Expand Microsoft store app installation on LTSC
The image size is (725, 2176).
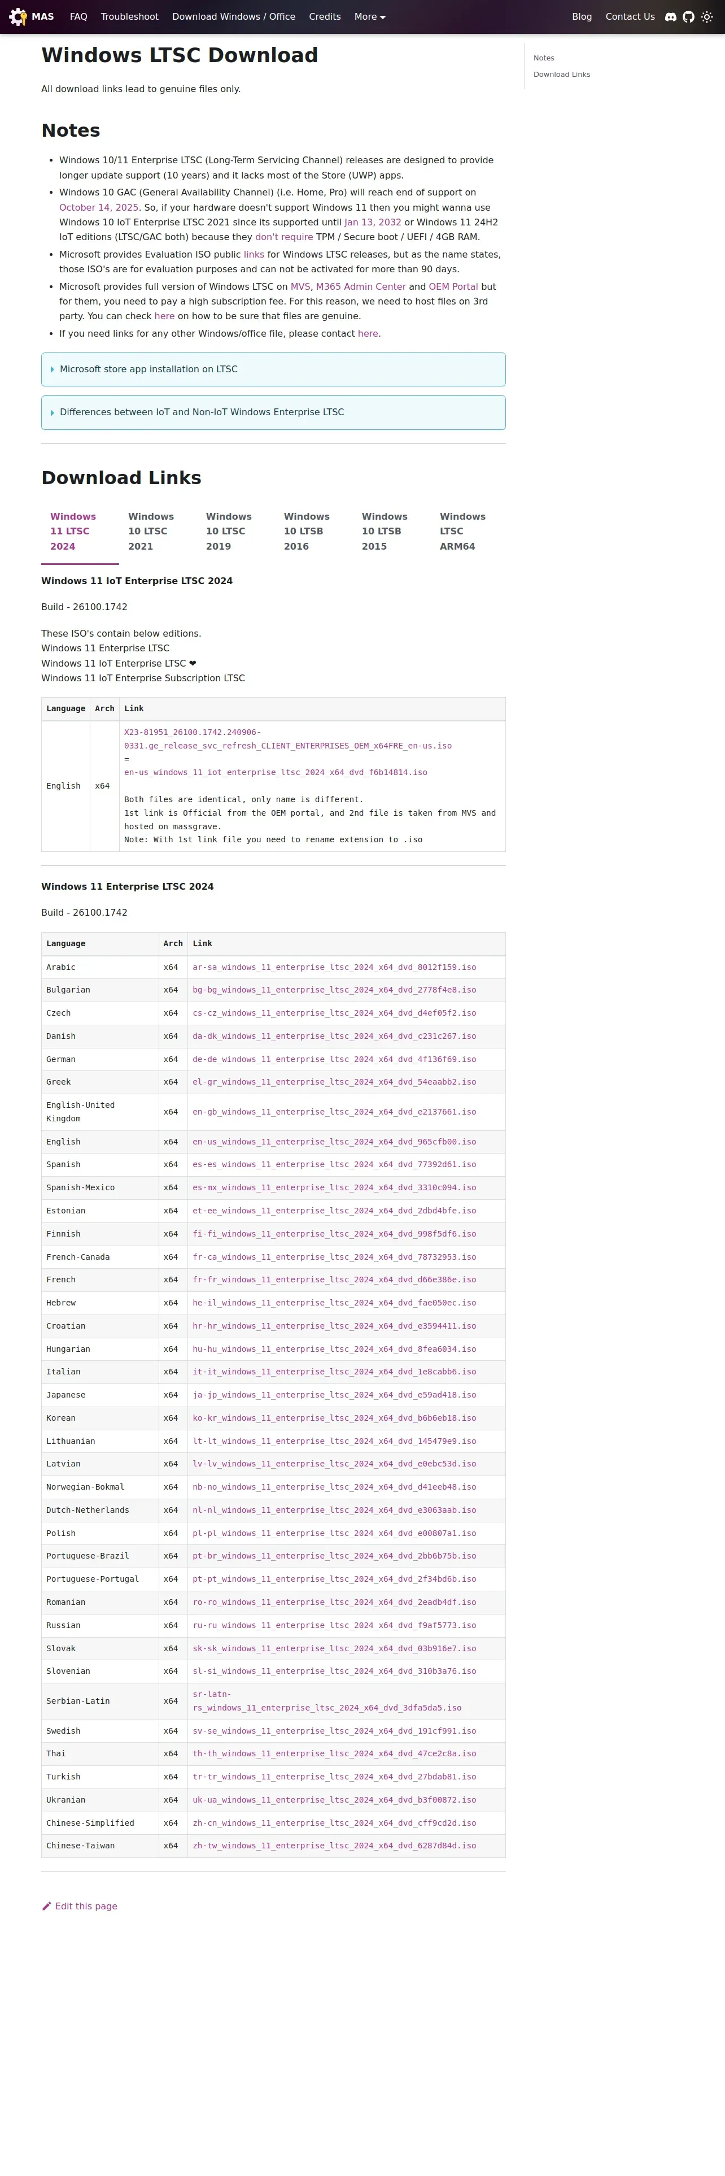(x=273, y=369)
